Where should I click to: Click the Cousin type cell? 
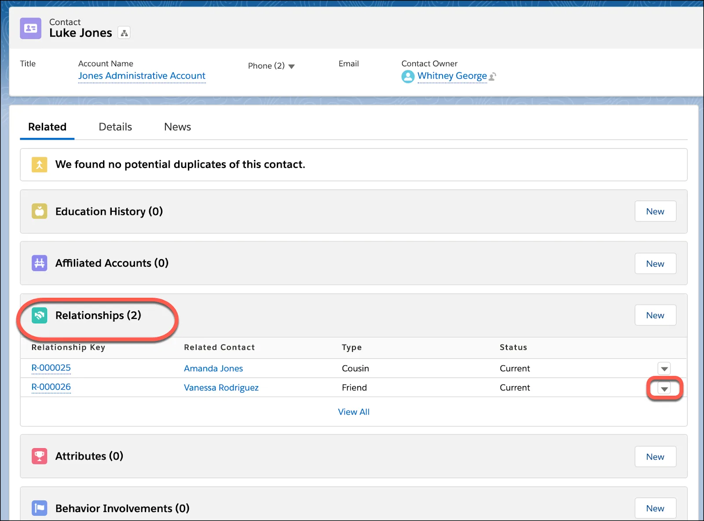(x=356, y=369)
